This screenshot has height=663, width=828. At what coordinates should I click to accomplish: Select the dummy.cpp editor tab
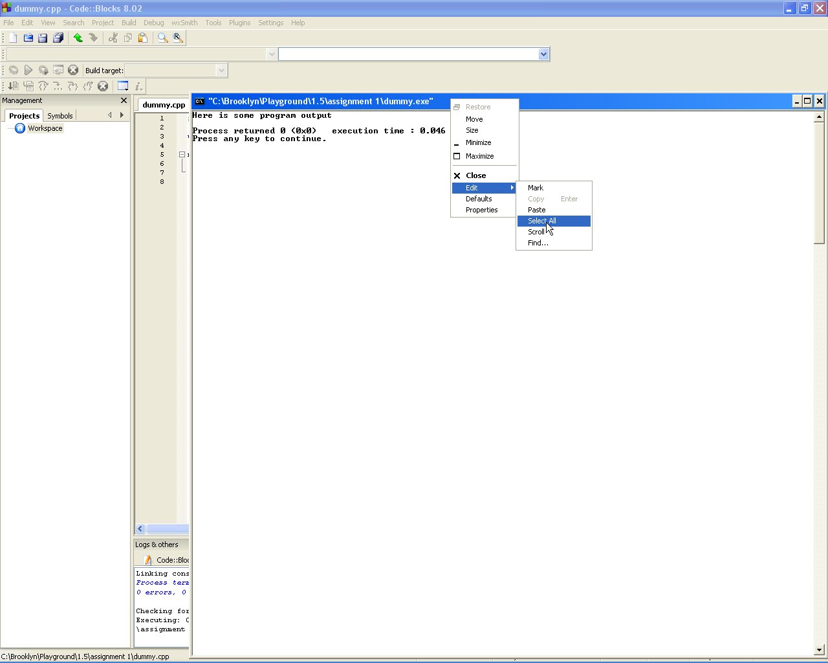164,105
